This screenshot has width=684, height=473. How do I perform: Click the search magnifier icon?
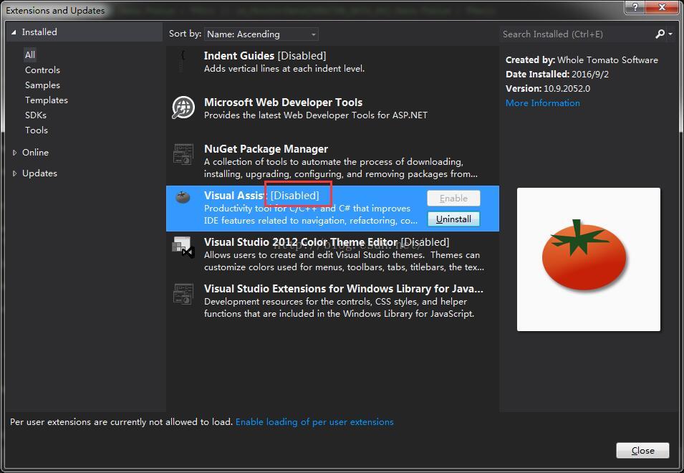coord(660,34)
